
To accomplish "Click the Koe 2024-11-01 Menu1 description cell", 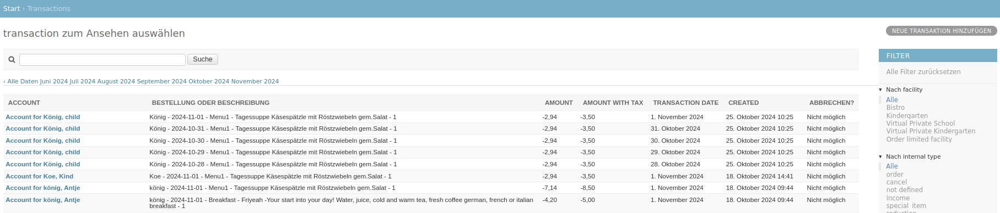I will click(271, 176).
